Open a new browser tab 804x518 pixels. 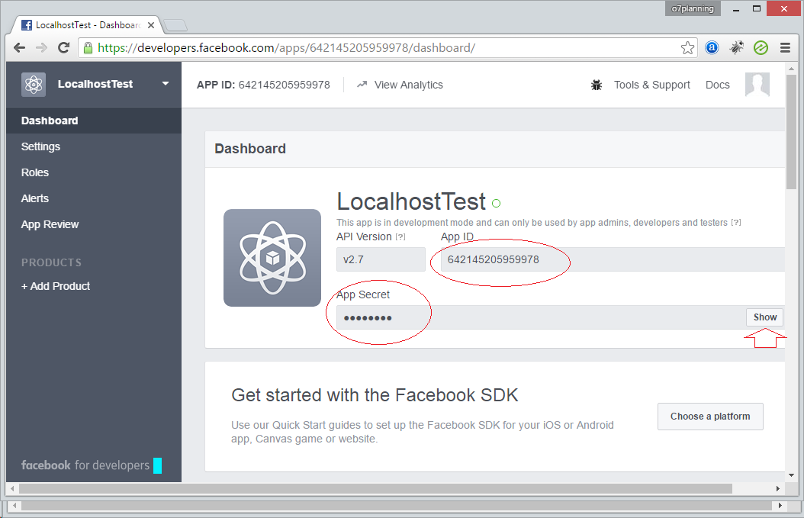pos(175,25)
